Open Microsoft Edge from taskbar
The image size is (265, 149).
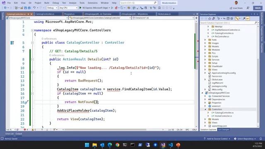[x=110, y=145]
